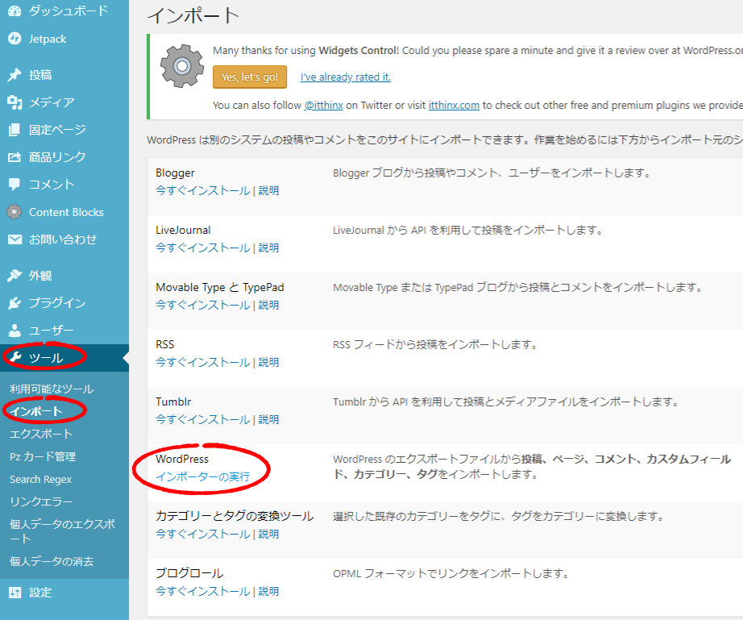This screenshot has height=620, width=743.
Task: Click the Jetpack icon in sidebar
Action: pos(15,39)
